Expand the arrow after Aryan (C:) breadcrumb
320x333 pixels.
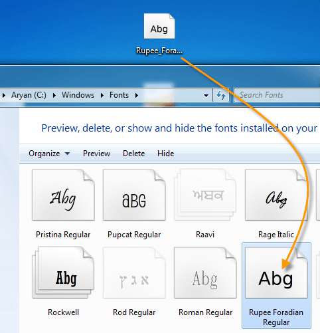[54, 96]
